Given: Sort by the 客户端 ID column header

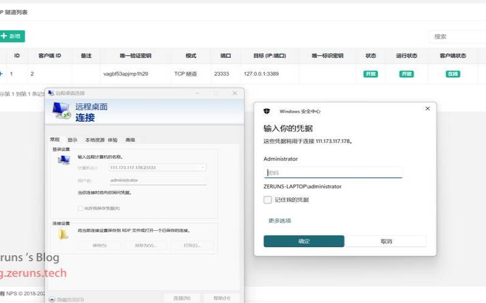Looking at the screenshot, I should tap(50, 56).
